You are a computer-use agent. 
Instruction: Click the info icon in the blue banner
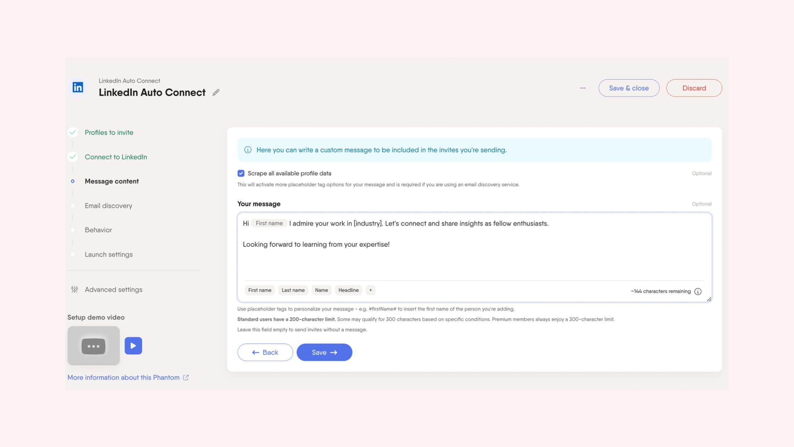tap(248, 150)
